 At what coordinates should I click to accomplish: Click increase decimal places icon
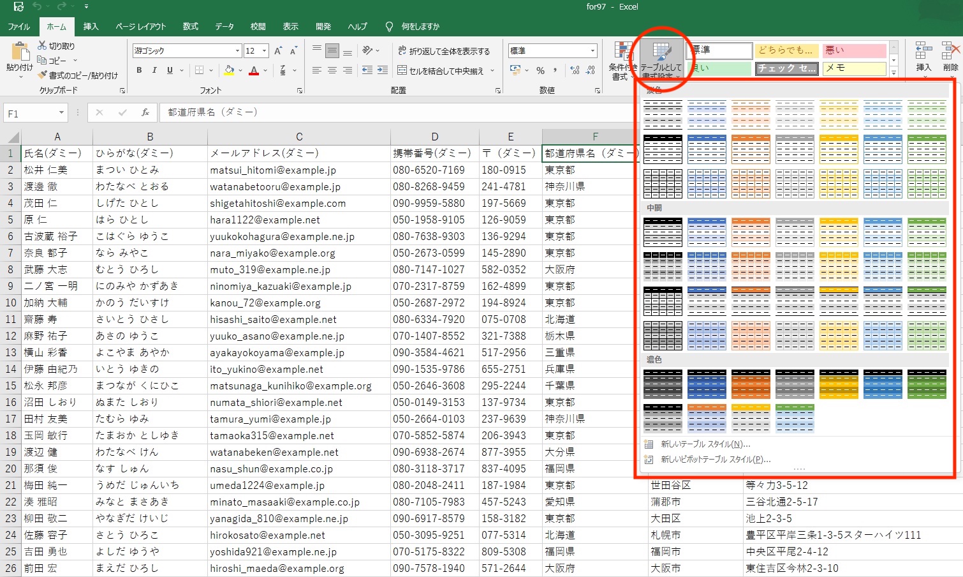tap(575, 70)
